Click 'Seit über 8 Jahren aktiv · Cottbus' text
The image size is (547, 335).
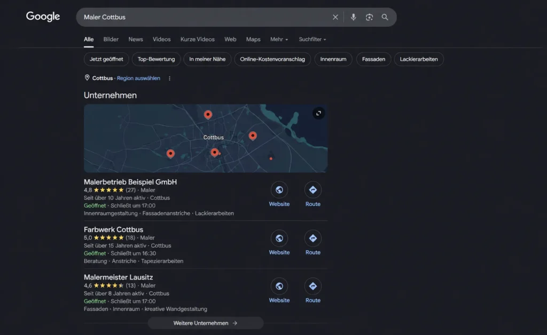126,293
